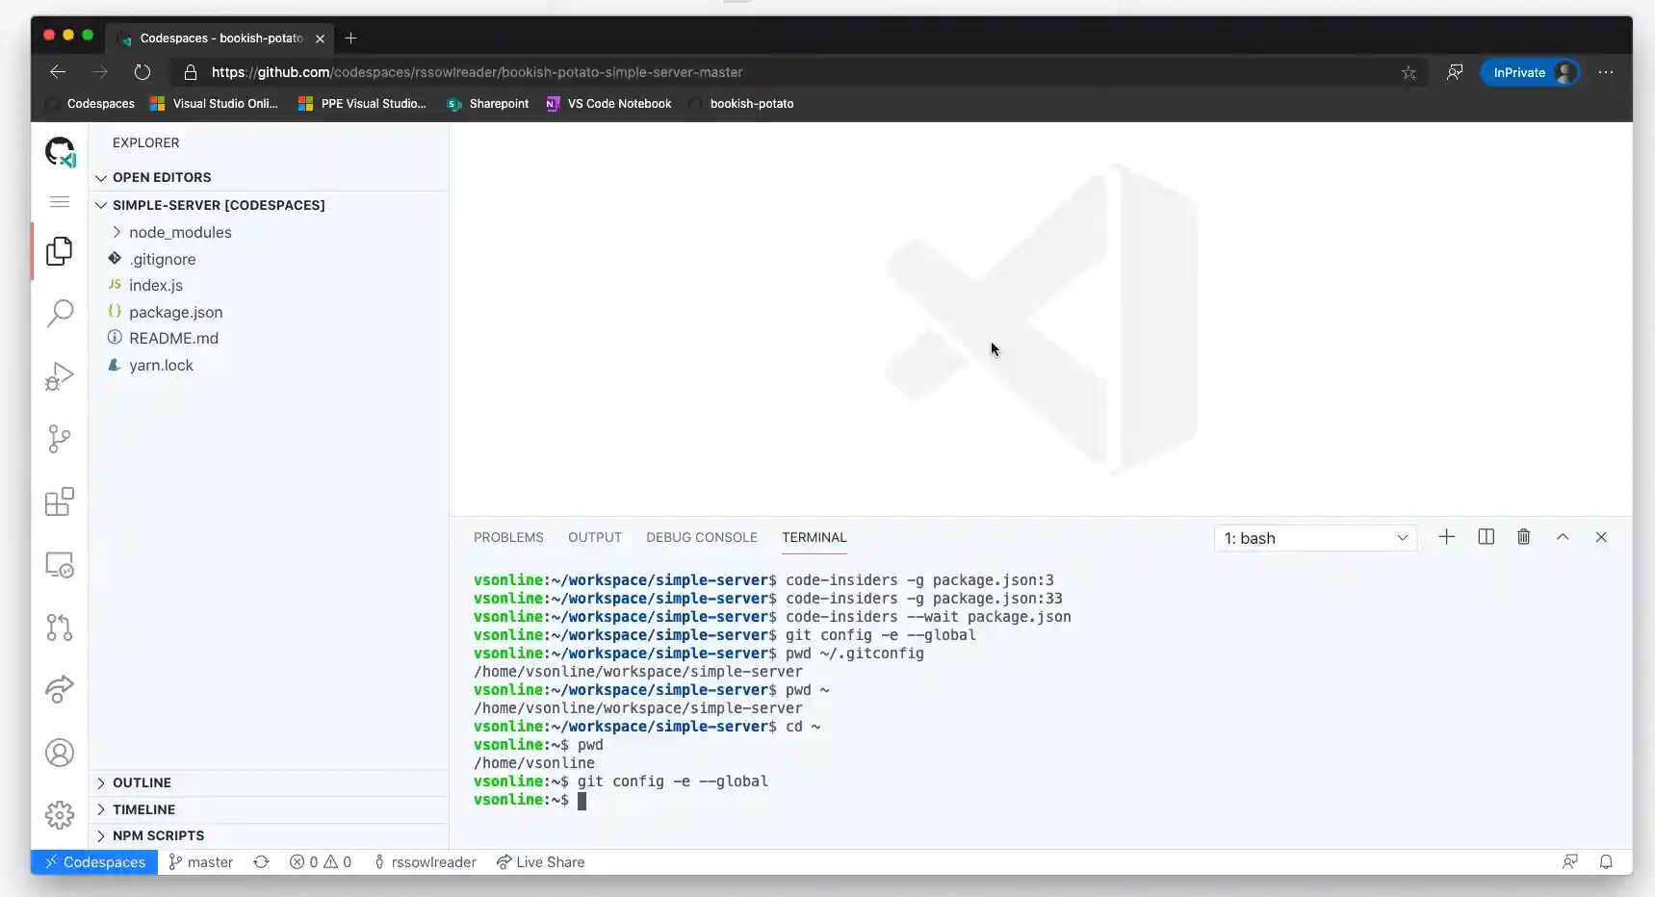Open the Search view in the activity bar
Viewport: 1655px width, 897px height.
tap(59, 314)
